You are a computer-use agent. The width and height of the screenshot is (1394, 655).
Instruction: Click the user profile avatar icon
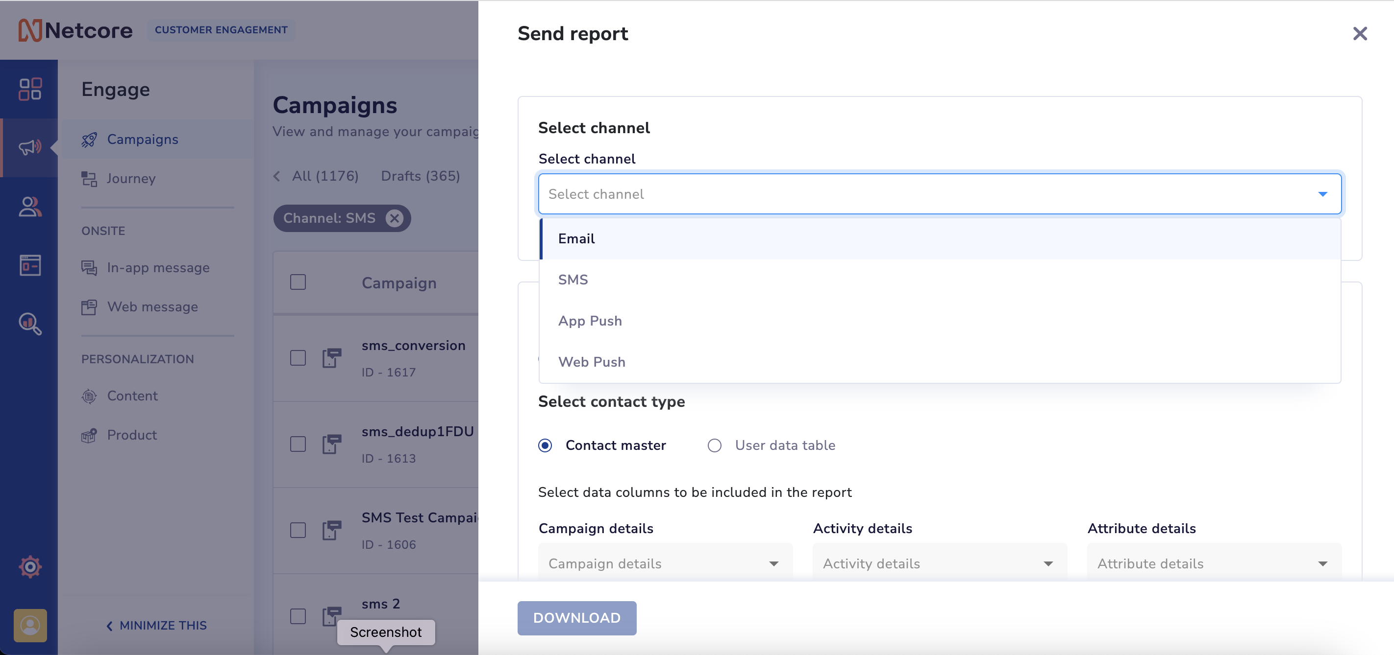pos(30,625)
